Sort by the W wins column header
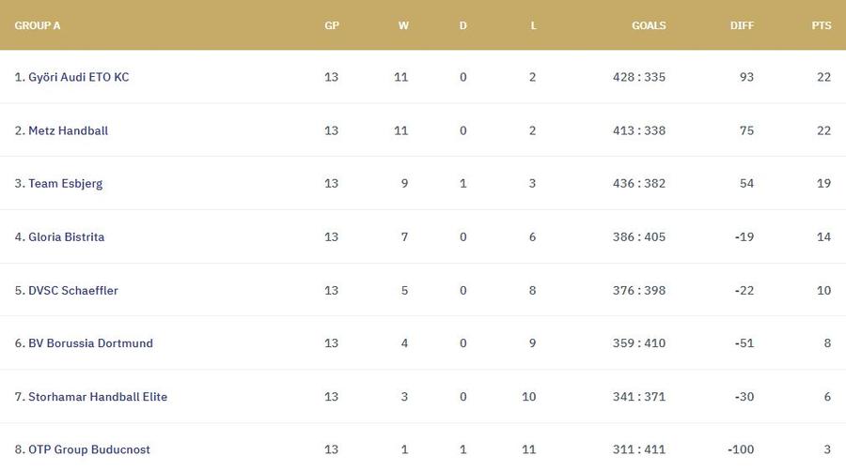Image resolution: width=846 pixels, height=471 pixels. pos(403,25)
